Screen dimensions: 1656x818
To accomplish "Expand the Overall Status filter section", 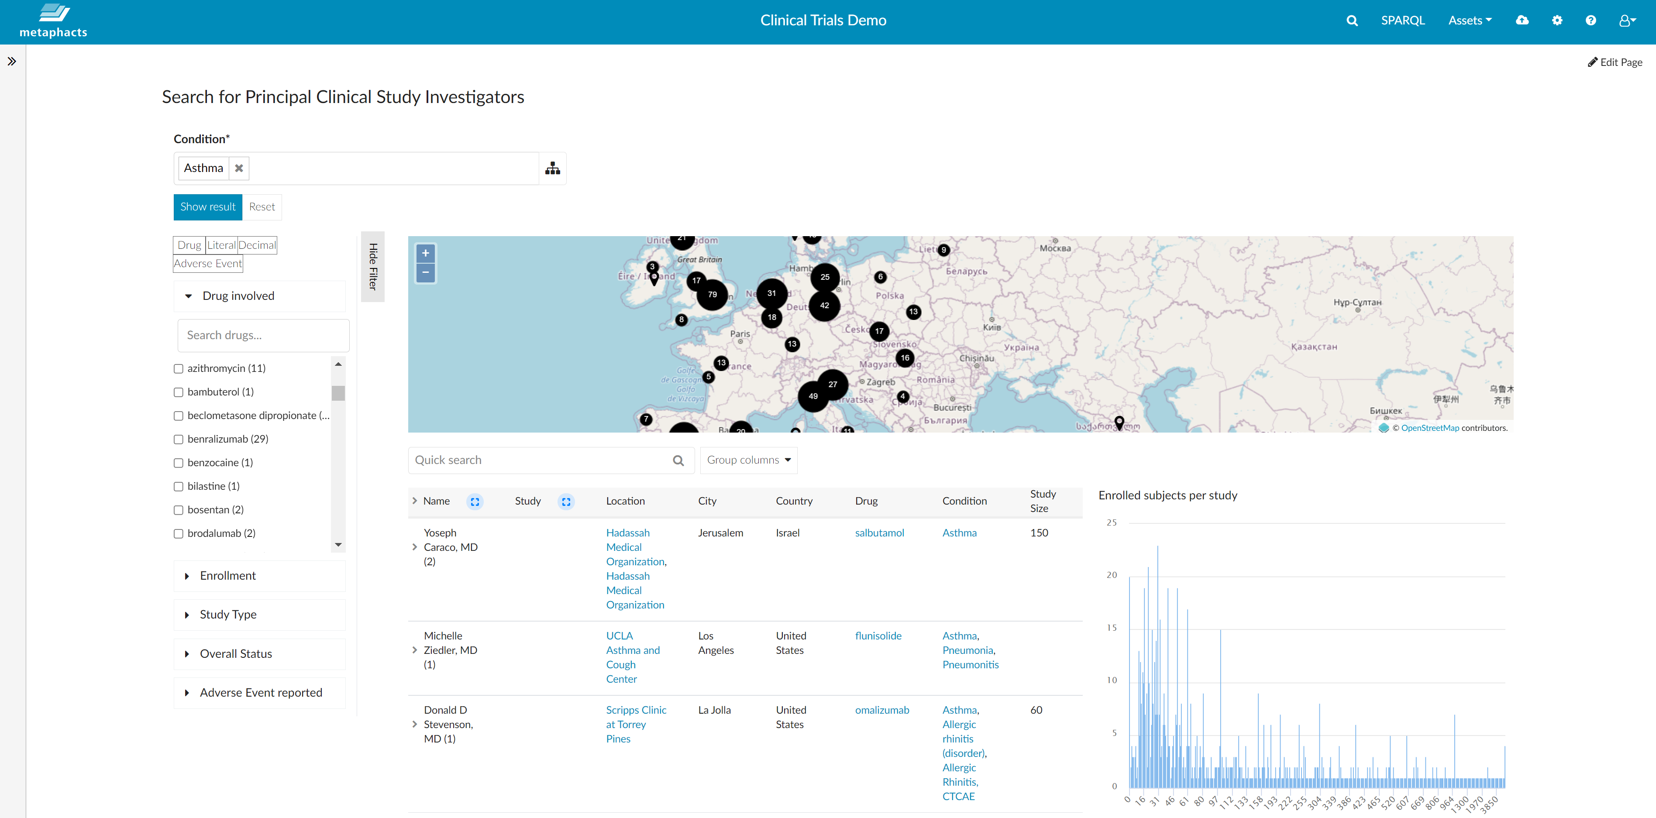I will (x=235, y=653).
